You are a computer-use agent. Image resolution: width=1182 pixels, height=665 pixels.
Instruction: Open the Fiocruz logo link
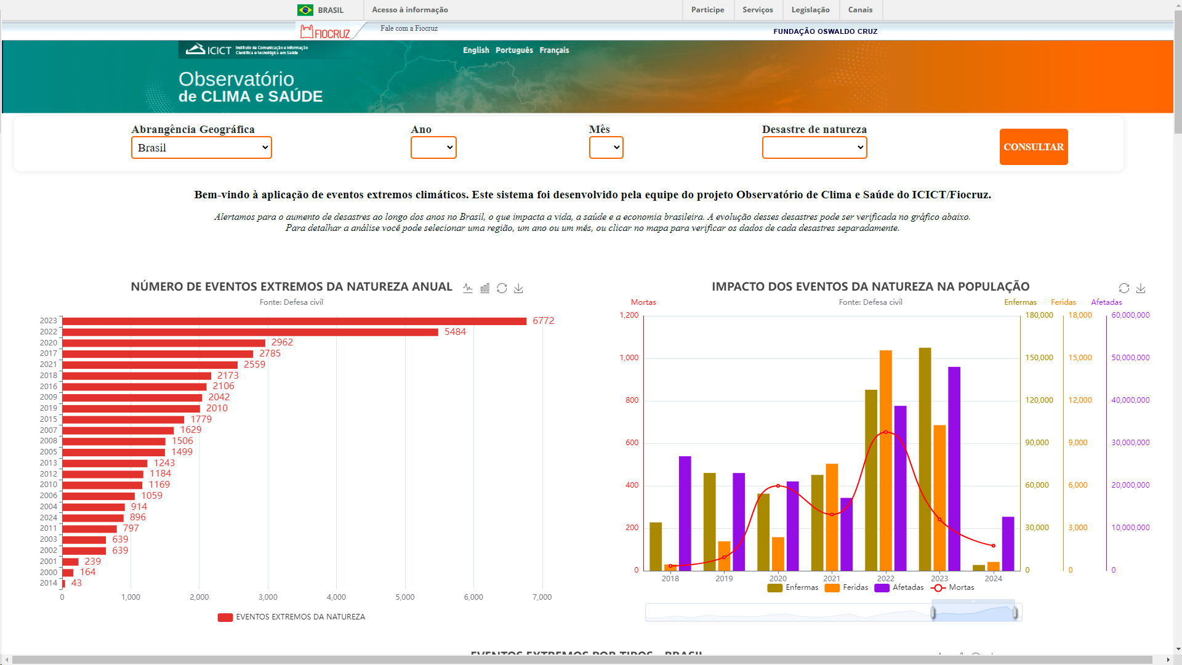[325, 32]
